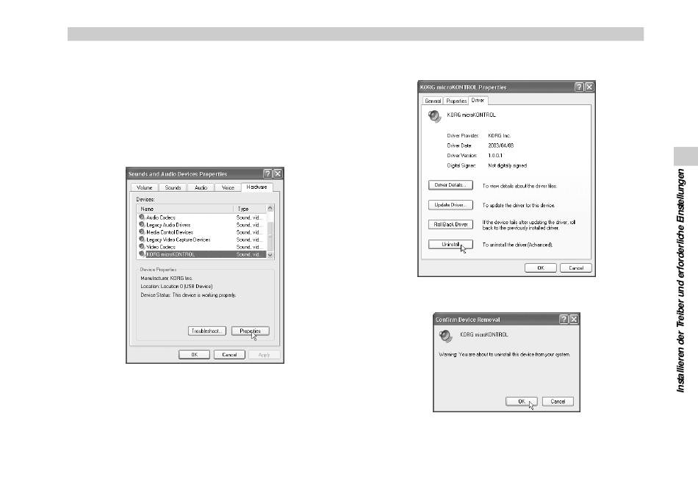The image size is (698, 496).
Task: Click Cancel in Sounds and Audio Devices Properties
Action: (x=229, y=354)
